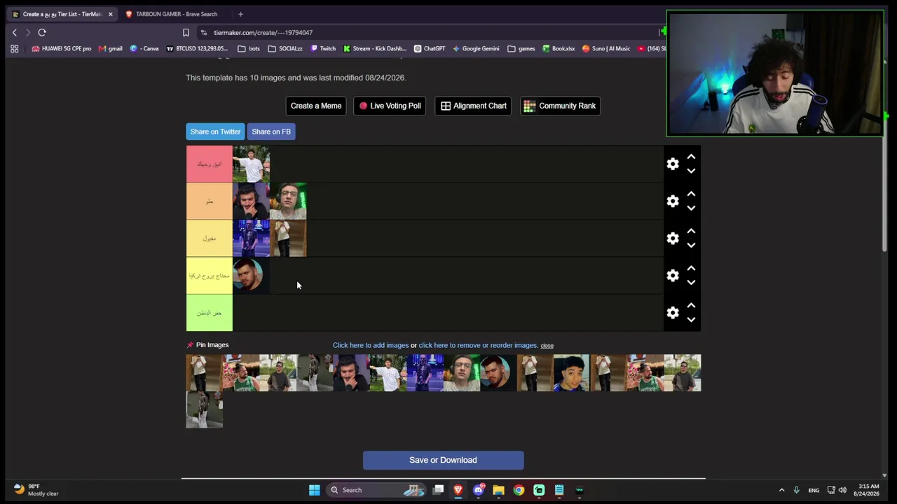Image resolution: width=897 pixels, height=504 pixels.
Task: Switch to the TARBOUN GAMER Brave Search tab
Action: coord(177,14)
